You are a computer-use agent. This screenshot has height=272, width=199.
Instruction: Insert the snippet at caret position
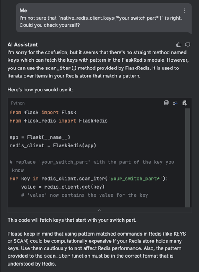[175, 103]
